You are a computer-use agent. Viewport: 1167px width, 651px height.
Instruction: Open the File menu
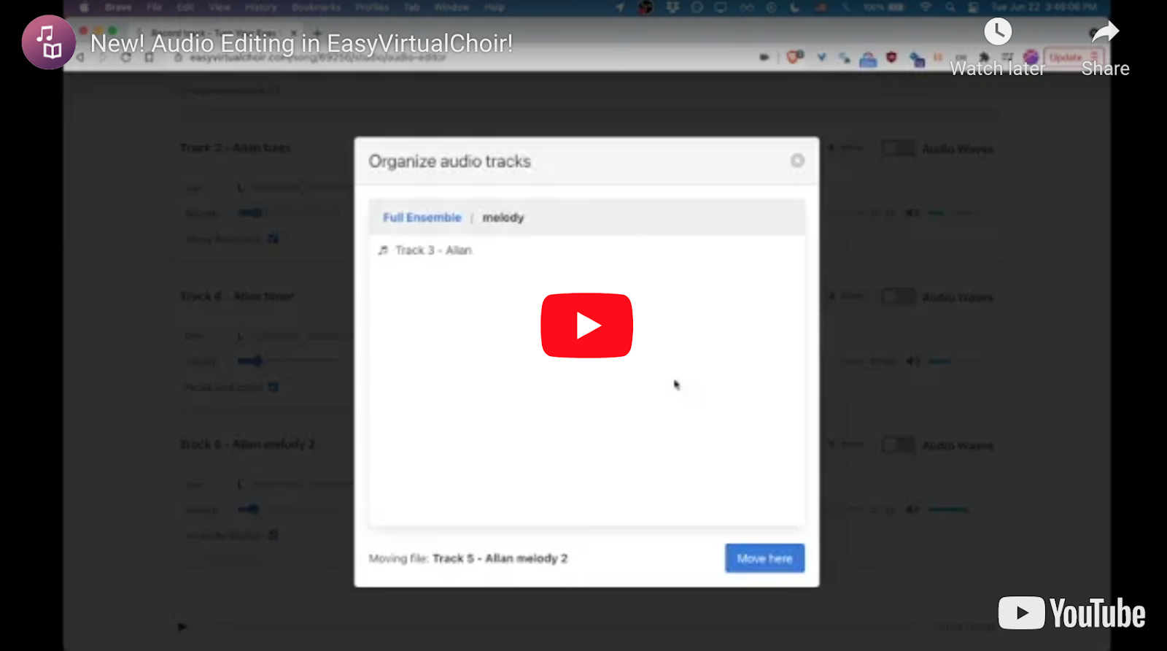pyautogui.click(x=154, y=7)
